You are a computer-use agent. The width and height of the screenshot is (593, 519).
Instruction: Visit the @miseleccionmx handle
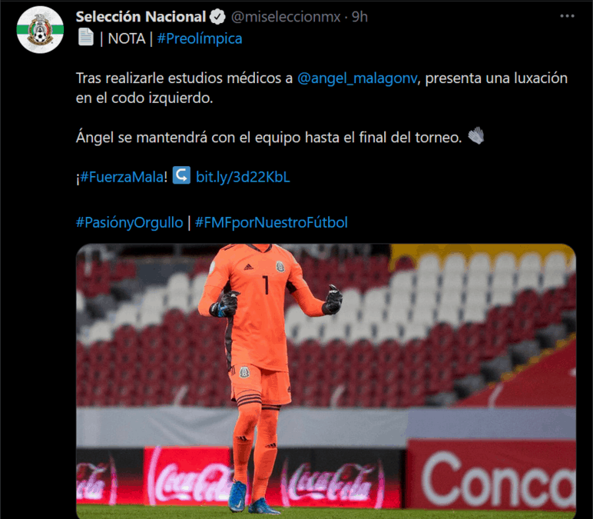pyautogui.click(x=286, y=17)
